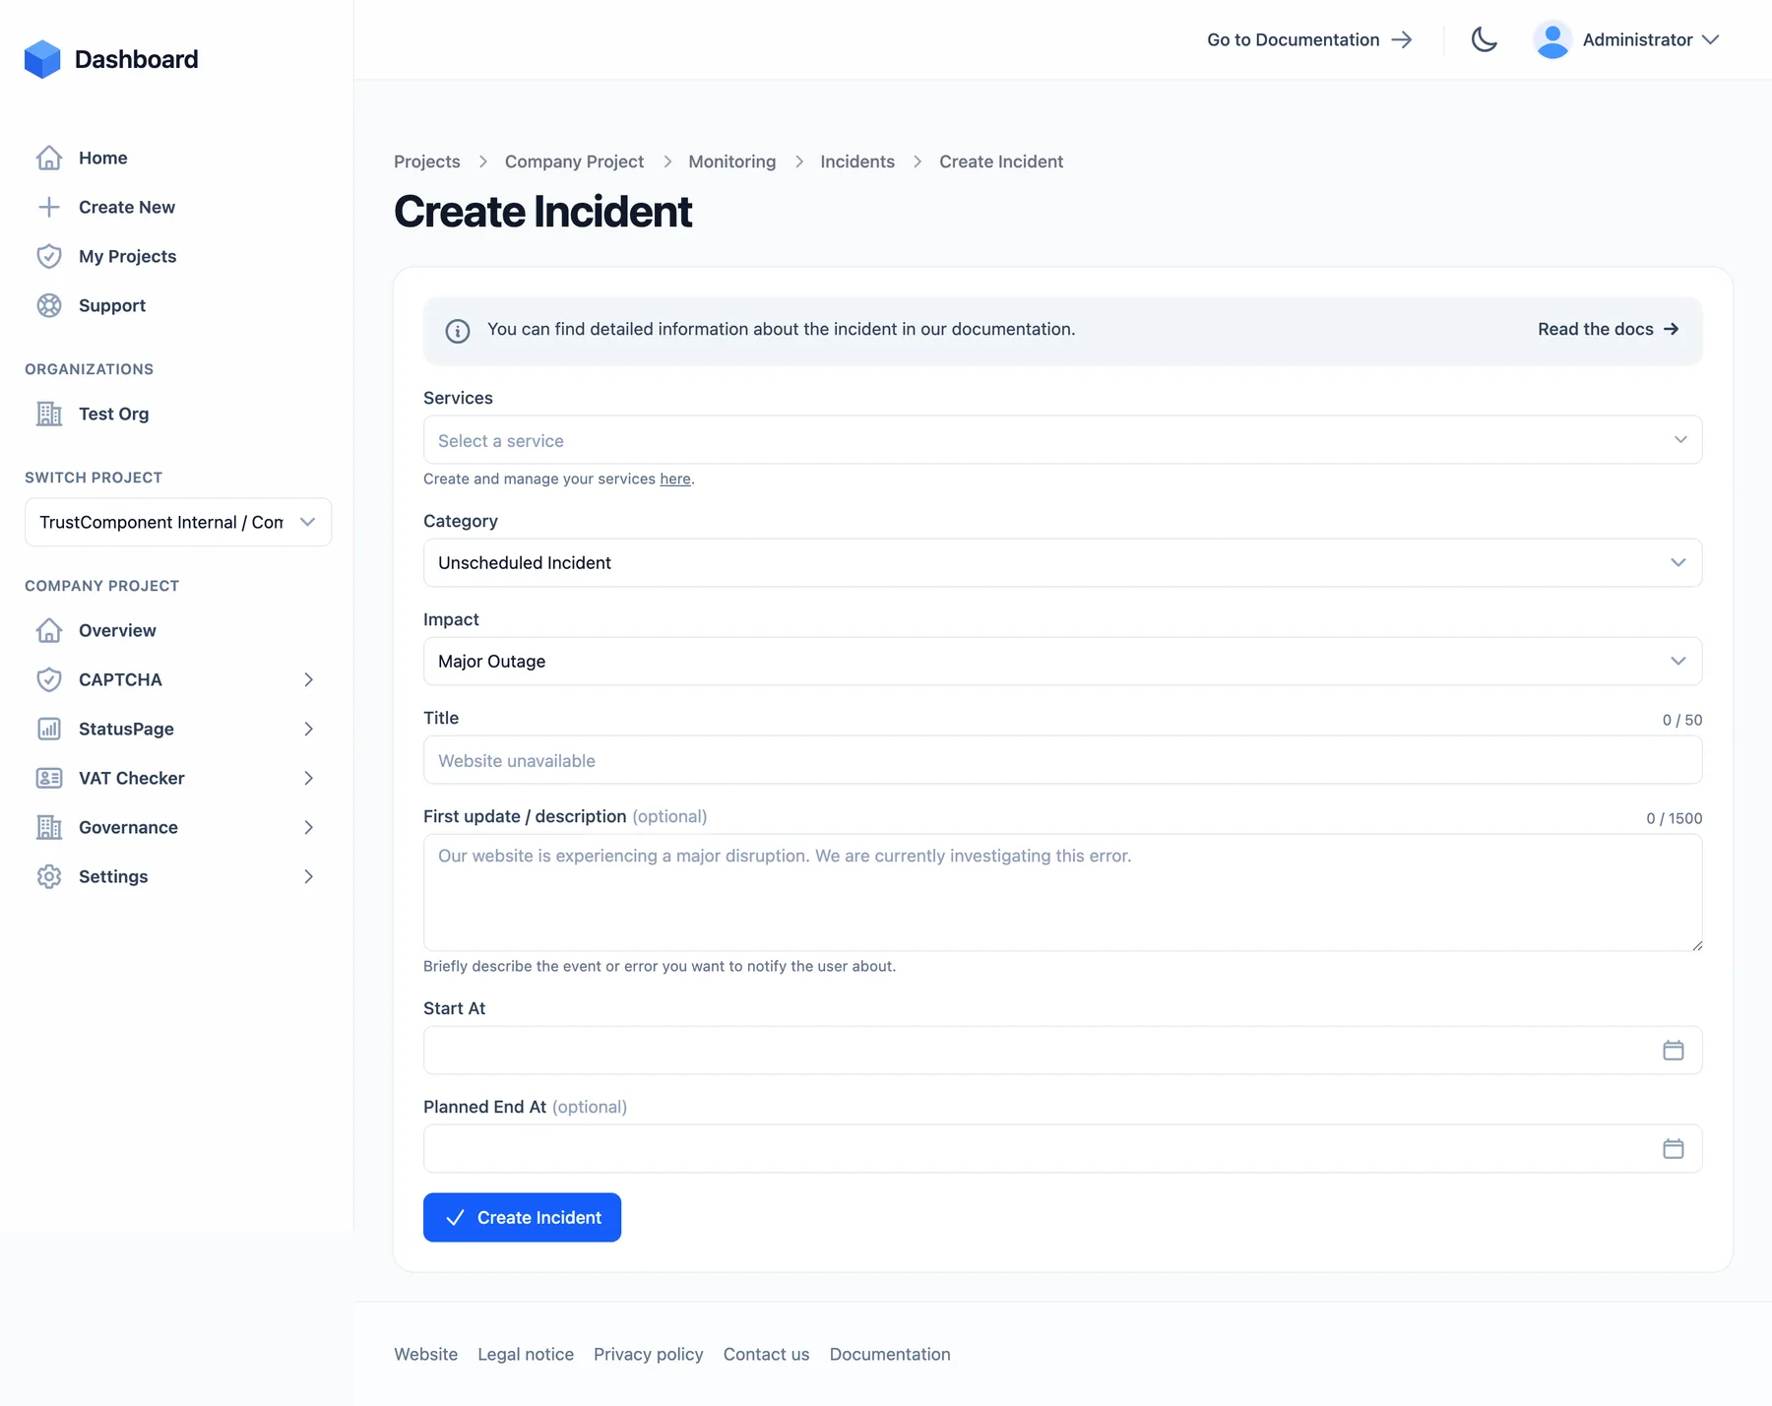Click the Settings gear icon
The image size is (1772, 1406).
49,876
